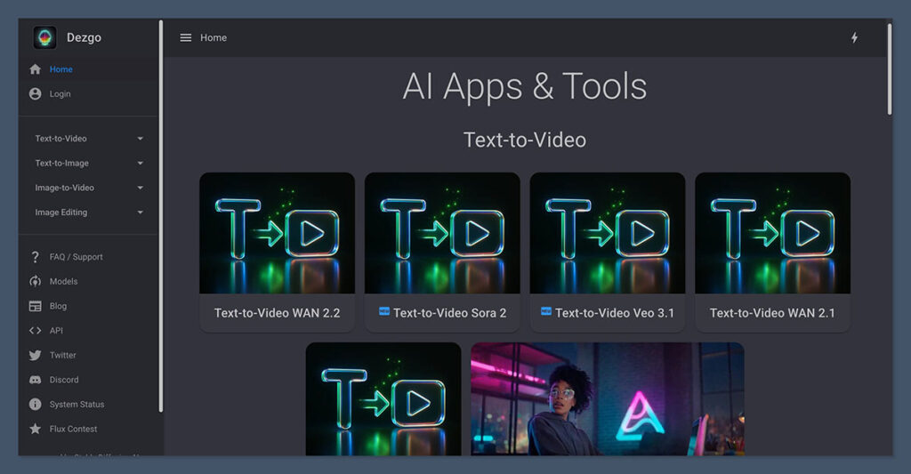Viewport: 911px width, 474px height.
Task: Click the Models icon in sidebar
Action: (x=36, y=281)
